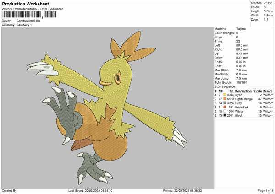Click the EndY value '0.00 in'

(241, 66)
